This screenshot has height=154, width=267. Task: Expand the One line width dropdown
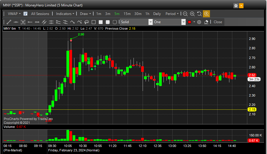(x=183, y=22)
